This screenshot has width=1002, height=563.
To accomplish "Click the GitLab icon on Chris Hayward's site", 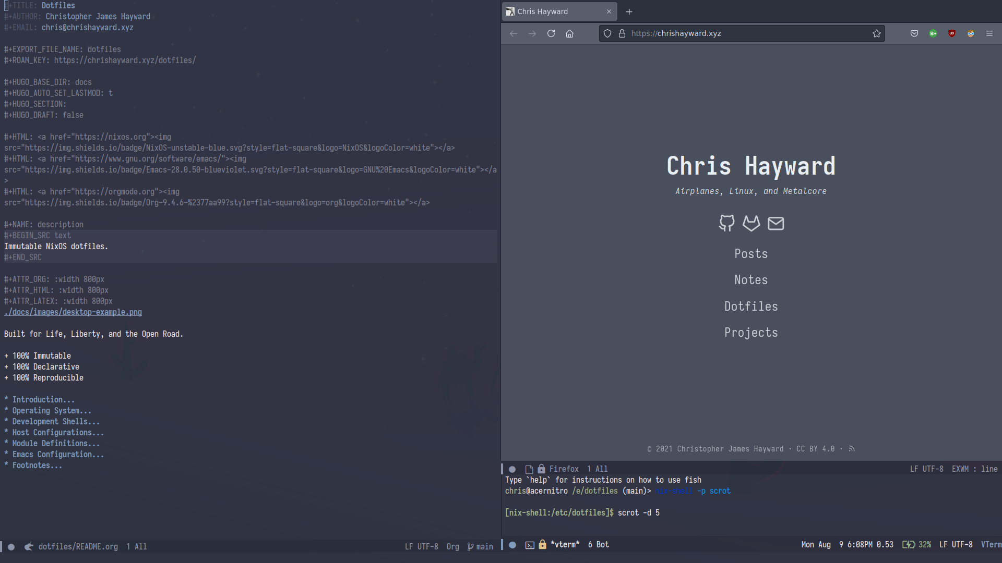I will coord(751,224).
